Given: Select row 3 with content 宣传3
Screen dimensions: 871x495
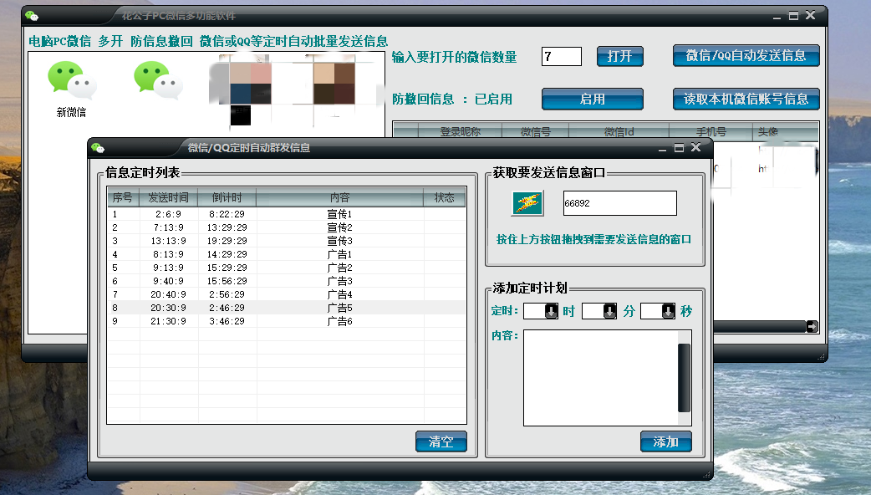Looking at the screenshot, I should [287, 241].
